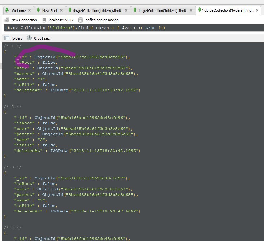Open the second db.getCollection('folders') tab
Image resolution: width=264 pixels, height=241 pixels.
pyautogui.click(x=163, y=11)
